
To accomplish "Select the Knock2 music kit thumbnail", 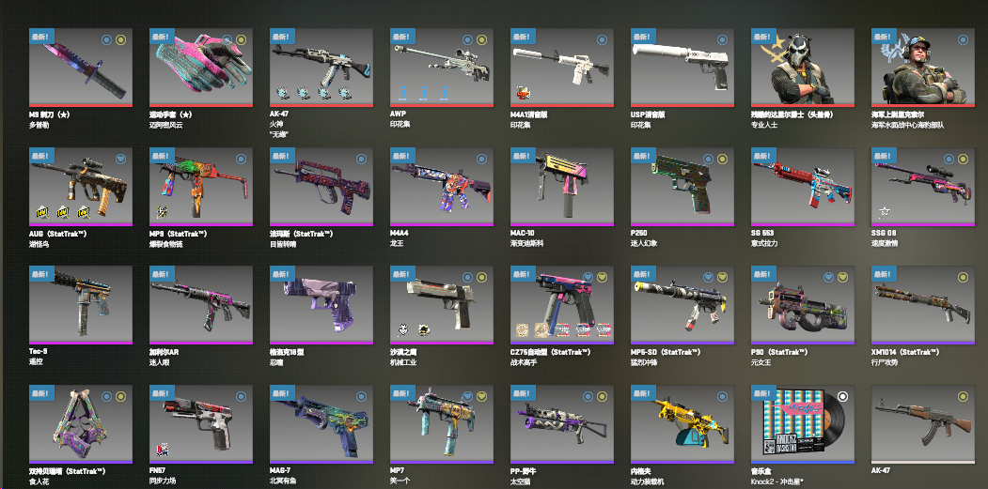I will point(802,423).
